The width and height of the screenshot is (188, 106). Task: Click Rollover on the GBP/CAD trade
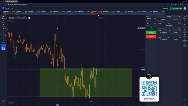175,32
